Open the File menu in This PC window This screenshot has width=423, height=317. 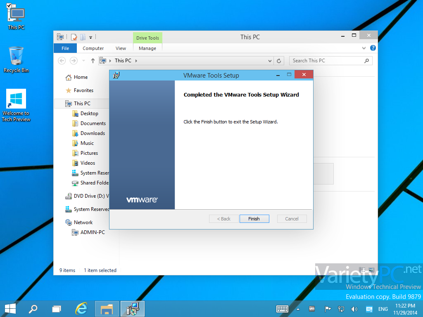point(65,48)
